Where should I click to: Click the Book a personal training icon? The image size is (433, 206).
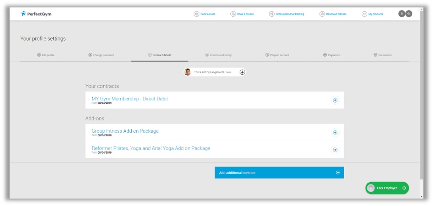[272, 14]
